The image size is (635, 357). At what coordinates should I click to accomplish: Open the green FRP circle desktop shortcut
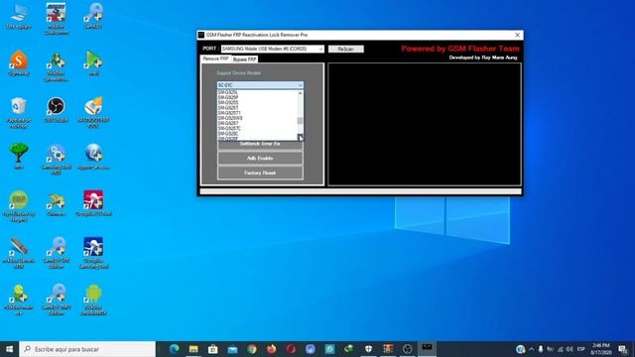coord(19,205)
